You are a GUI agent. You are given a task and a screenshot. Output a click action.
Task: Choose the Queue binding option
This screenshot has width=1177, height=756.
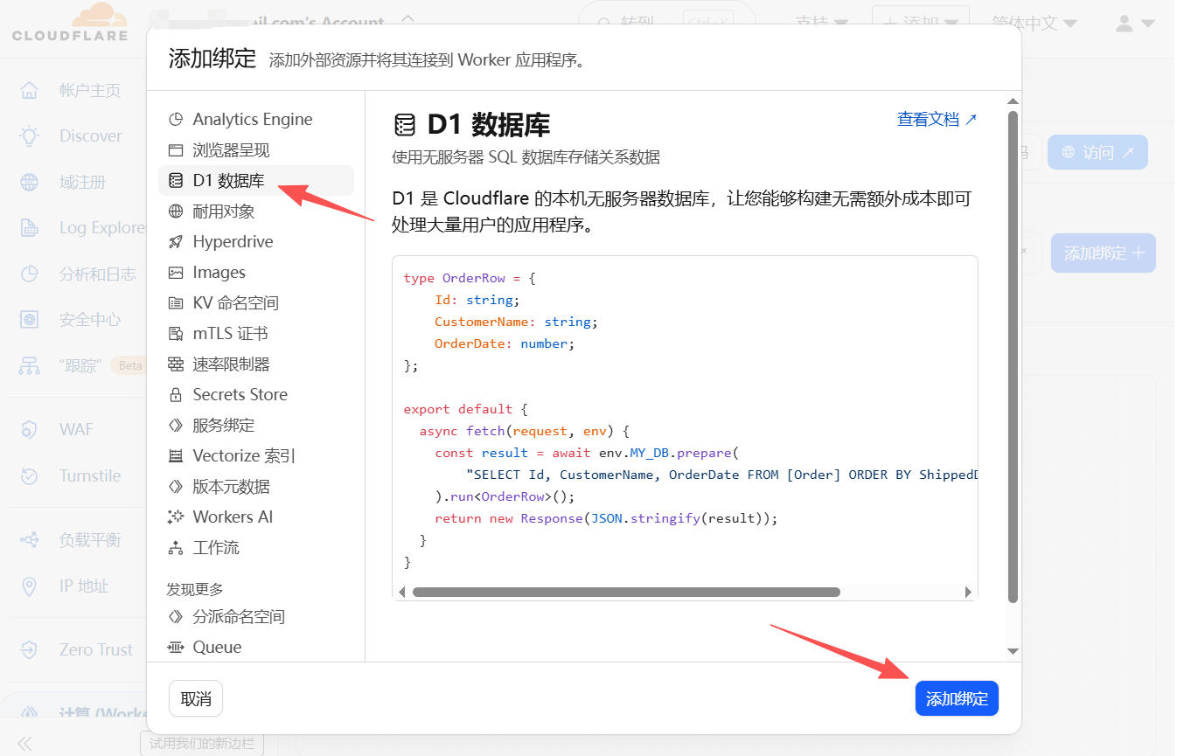point(217,648)
